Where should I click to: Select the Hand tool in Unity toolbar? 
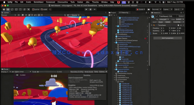[4, 9]
